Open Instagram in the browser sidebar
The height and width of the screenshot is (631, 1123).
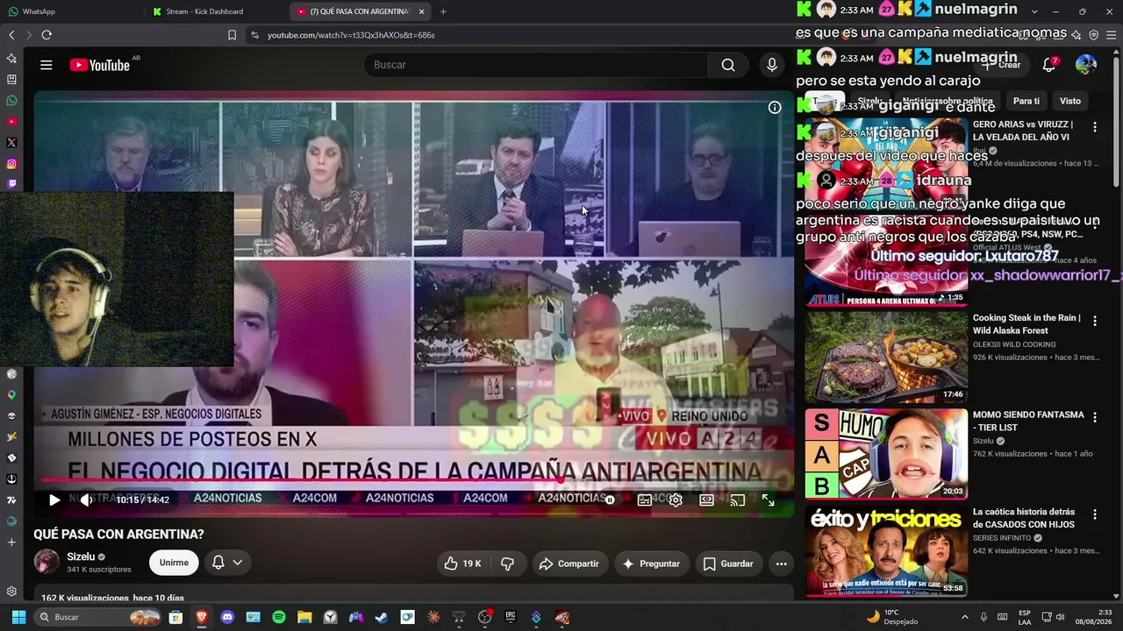click(11, 164)
